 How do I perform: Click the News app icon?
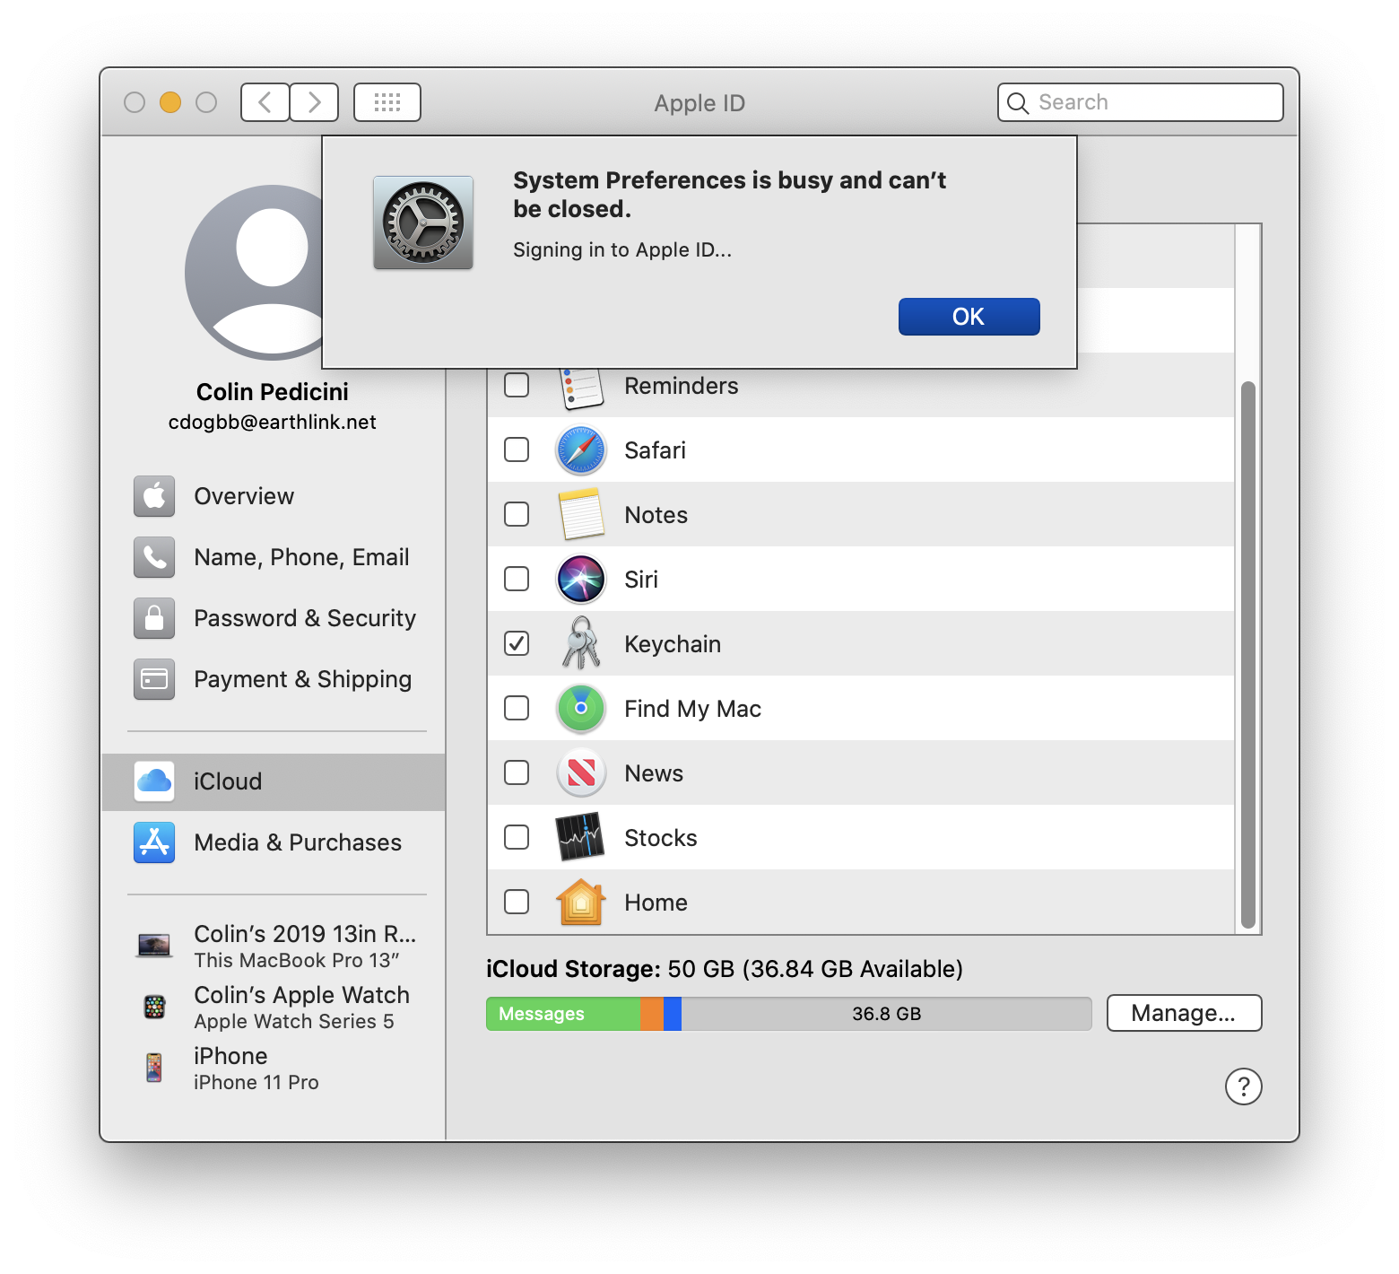pyautogui.click(x=581, y=773)
